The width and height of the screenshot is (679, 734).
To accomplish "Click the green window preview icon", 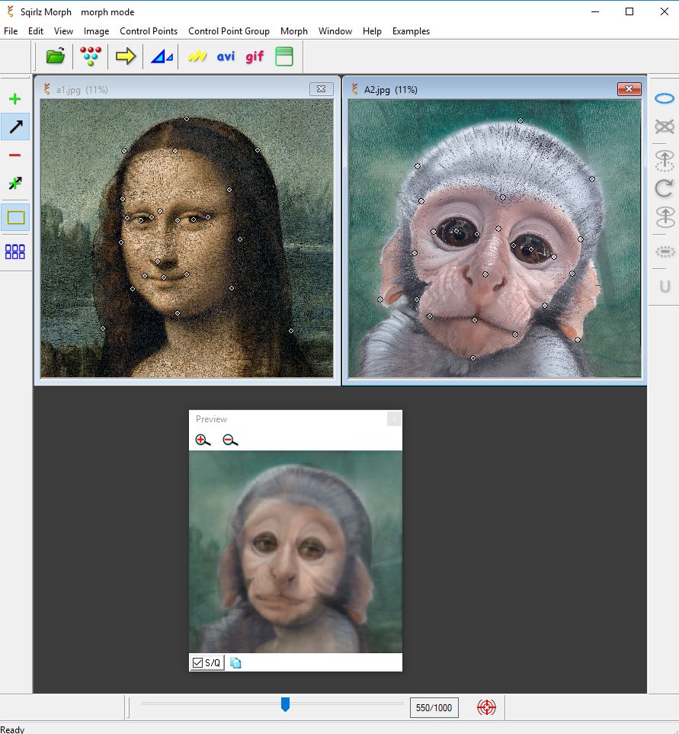I will (284, 56).
